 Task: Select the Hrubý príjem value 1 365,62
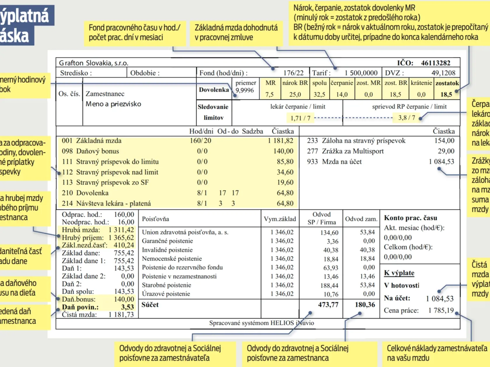point(121,238)
